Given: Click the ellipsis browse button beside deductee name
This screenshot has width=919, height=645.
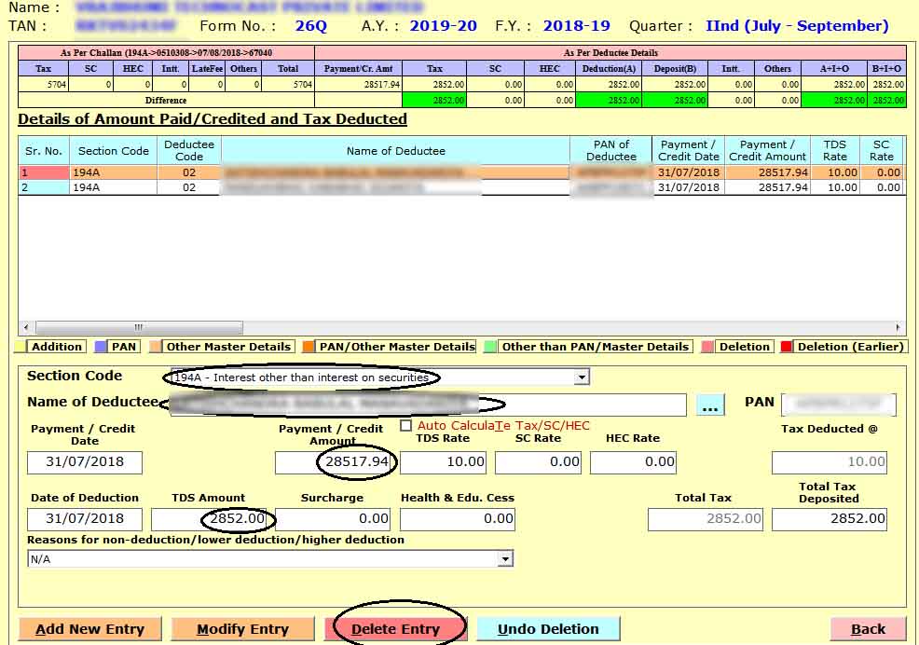Looking at the screenshot, I should (x=710, y=405).
